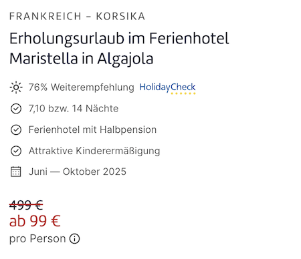Click the Ferienhotel mit Halbpension text
This screenshot has height=259, width=301.
pos(92,130)
